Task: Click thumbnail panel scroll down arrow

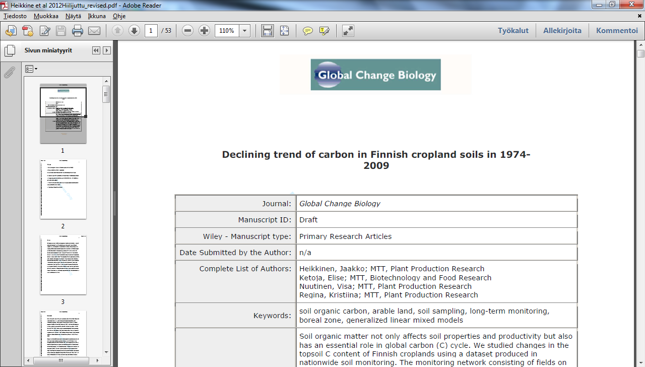Action: tap(106, 352)
